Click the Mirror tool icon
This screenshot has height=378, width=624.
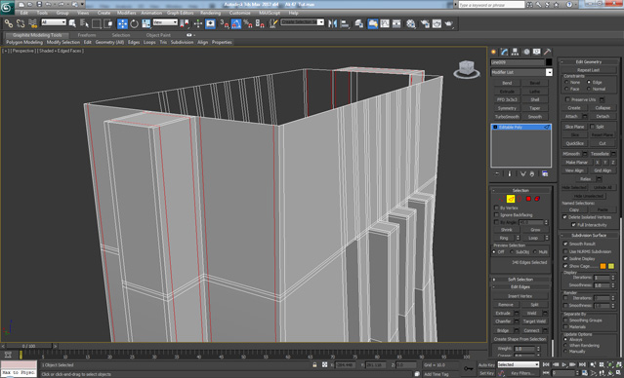333,23
